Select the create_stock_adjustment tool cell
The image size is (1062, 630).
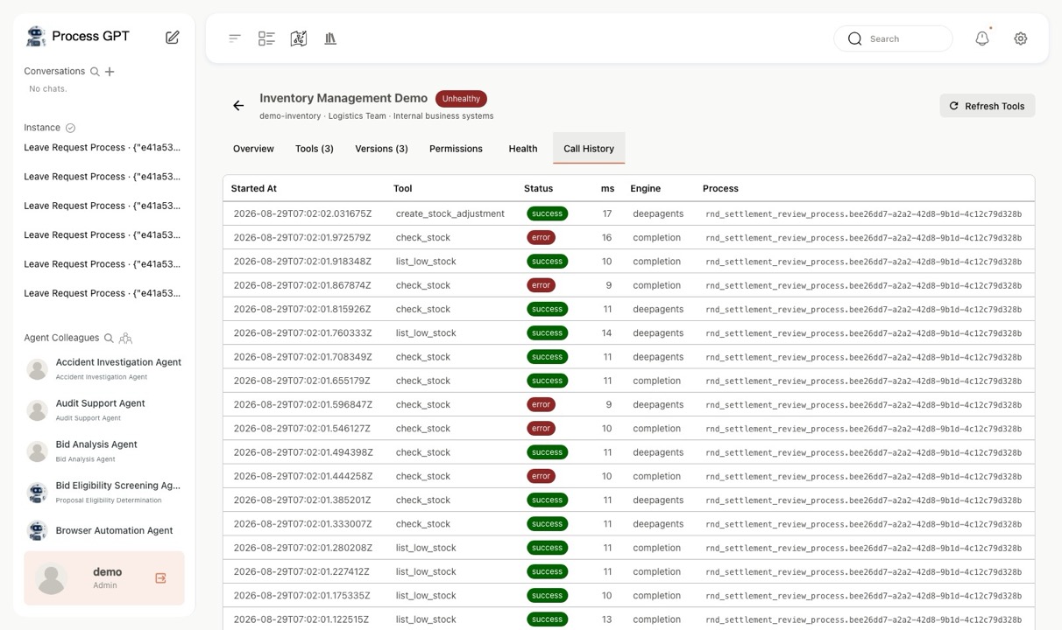coord(450,213)
